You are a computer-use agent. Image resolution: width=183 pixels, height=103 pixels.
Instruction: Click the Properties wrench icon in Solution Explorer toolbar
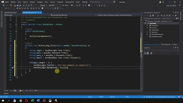[x=176, y=15]
